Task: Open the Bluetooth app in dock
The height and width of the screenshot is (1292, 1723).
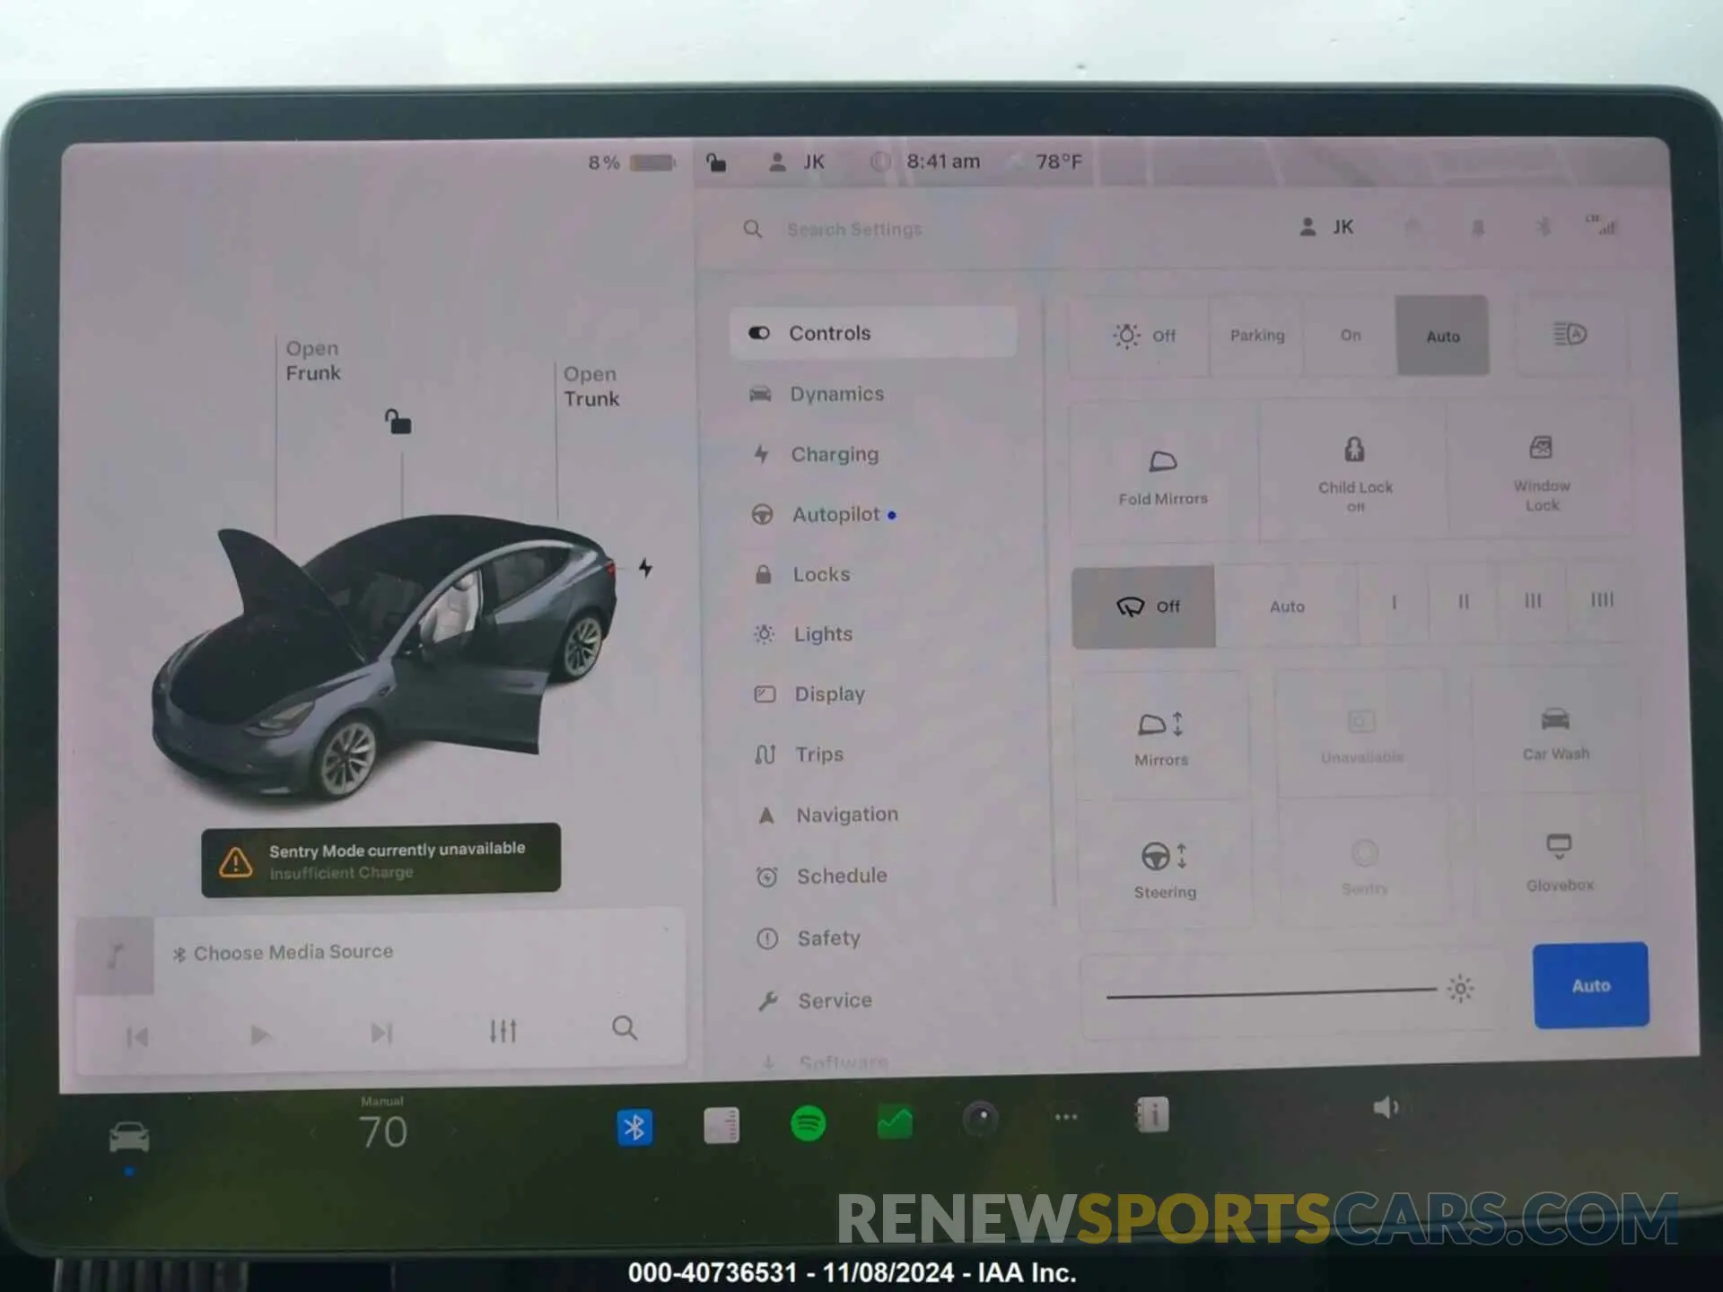Action: [634, 1127]
